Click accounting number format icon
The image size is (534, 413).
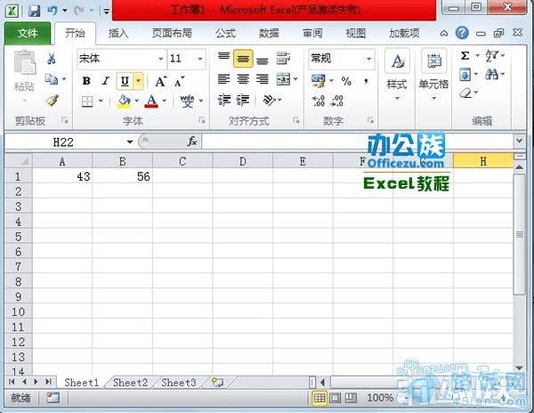(x=319, y=81)
